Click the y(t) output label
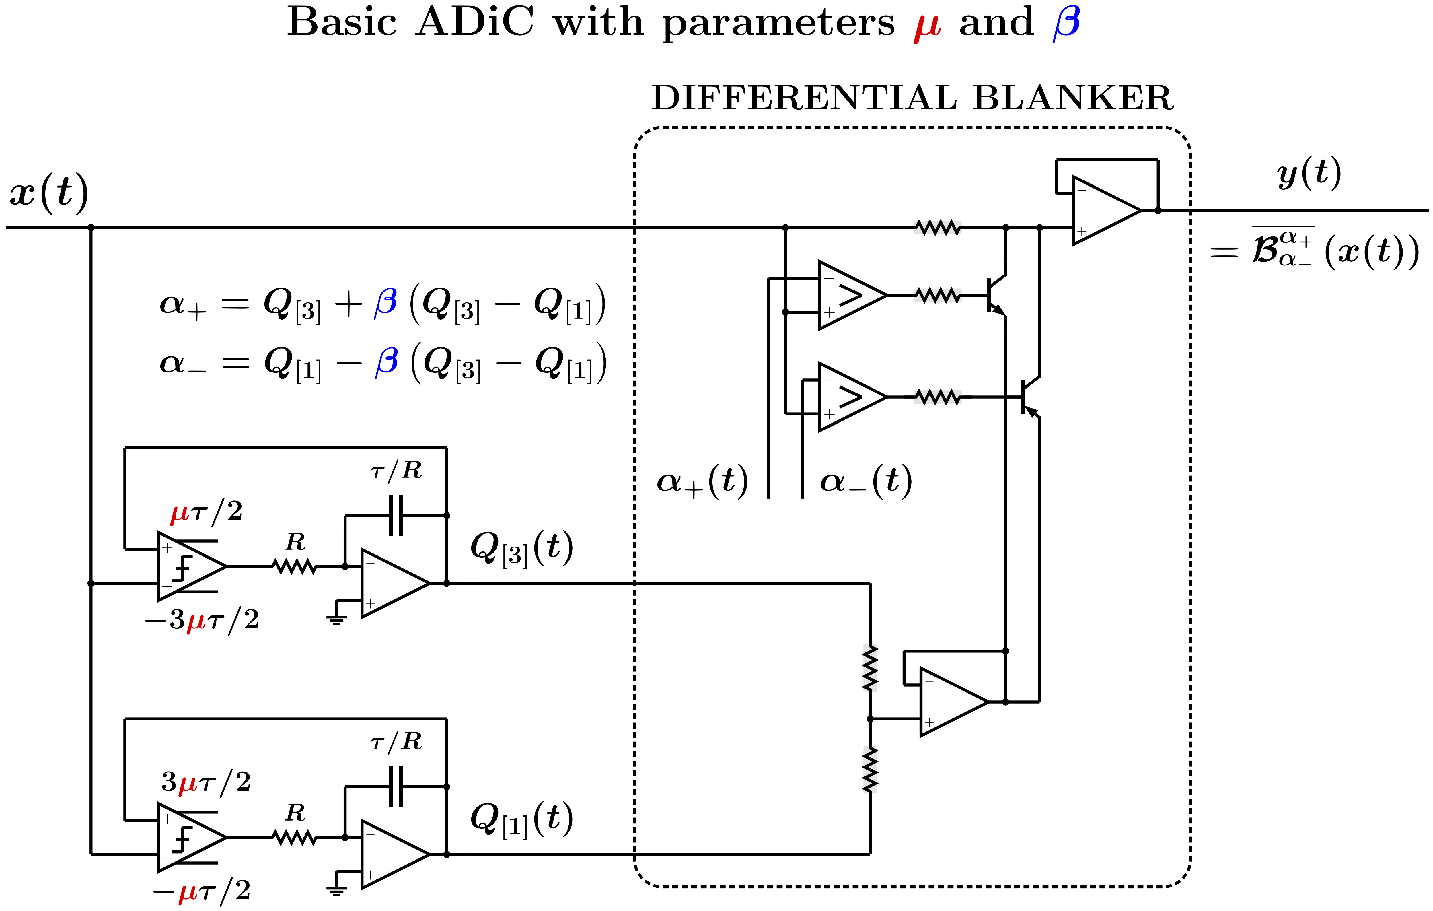1433x911 pixels. tap(1309, 174)
